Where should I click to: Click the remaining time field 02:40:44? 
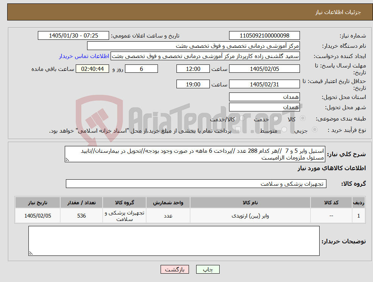coord(92,69)
